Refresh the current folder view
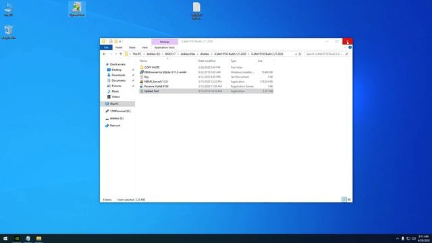The height and width of the screenshot is (243, 432). click(300, 54)
